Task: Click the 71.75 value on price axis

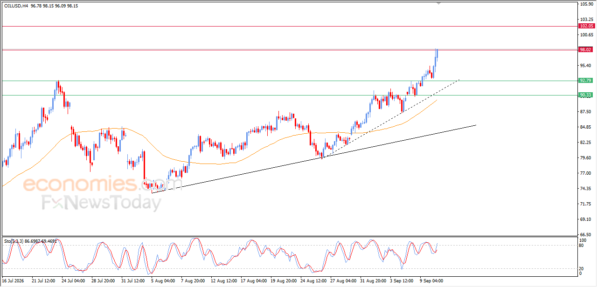Action: pos(585,204)
